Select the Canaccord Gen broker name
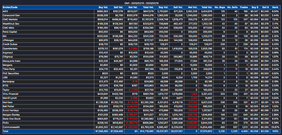282x135 pixels. [x=11, y=15]
